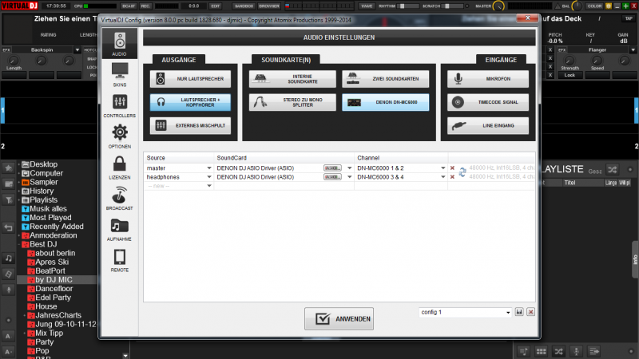Screen dimensions: 639x359
Task: Choose Zwei Soundkarten option
Action: click(386, 79)
